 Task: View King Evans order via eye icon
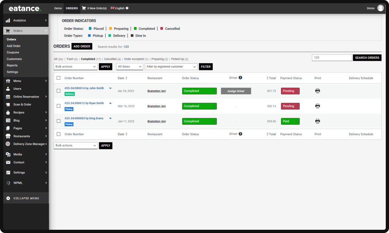click(x=110, y=118)
